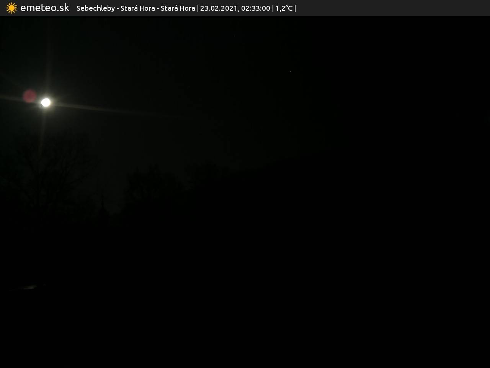Click the timestamp 02:33:00
Screen dimensions: 490x368
click(x=255, y=8)
